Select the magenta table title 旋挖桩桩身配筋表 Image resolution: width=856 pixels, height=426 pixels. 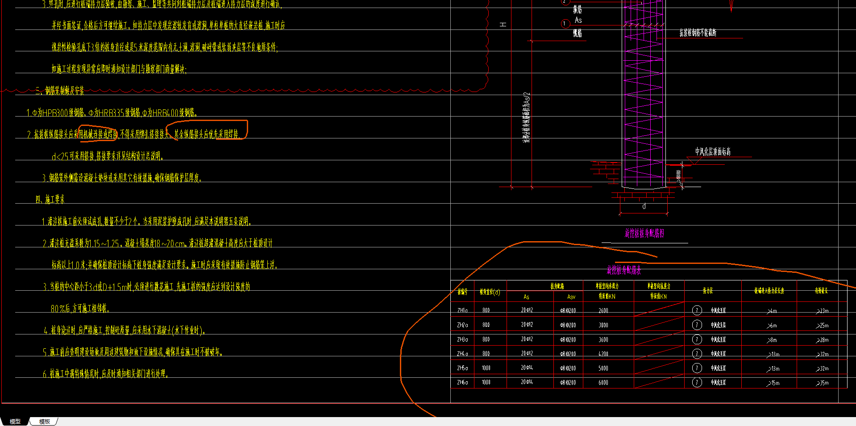(623, 270)
